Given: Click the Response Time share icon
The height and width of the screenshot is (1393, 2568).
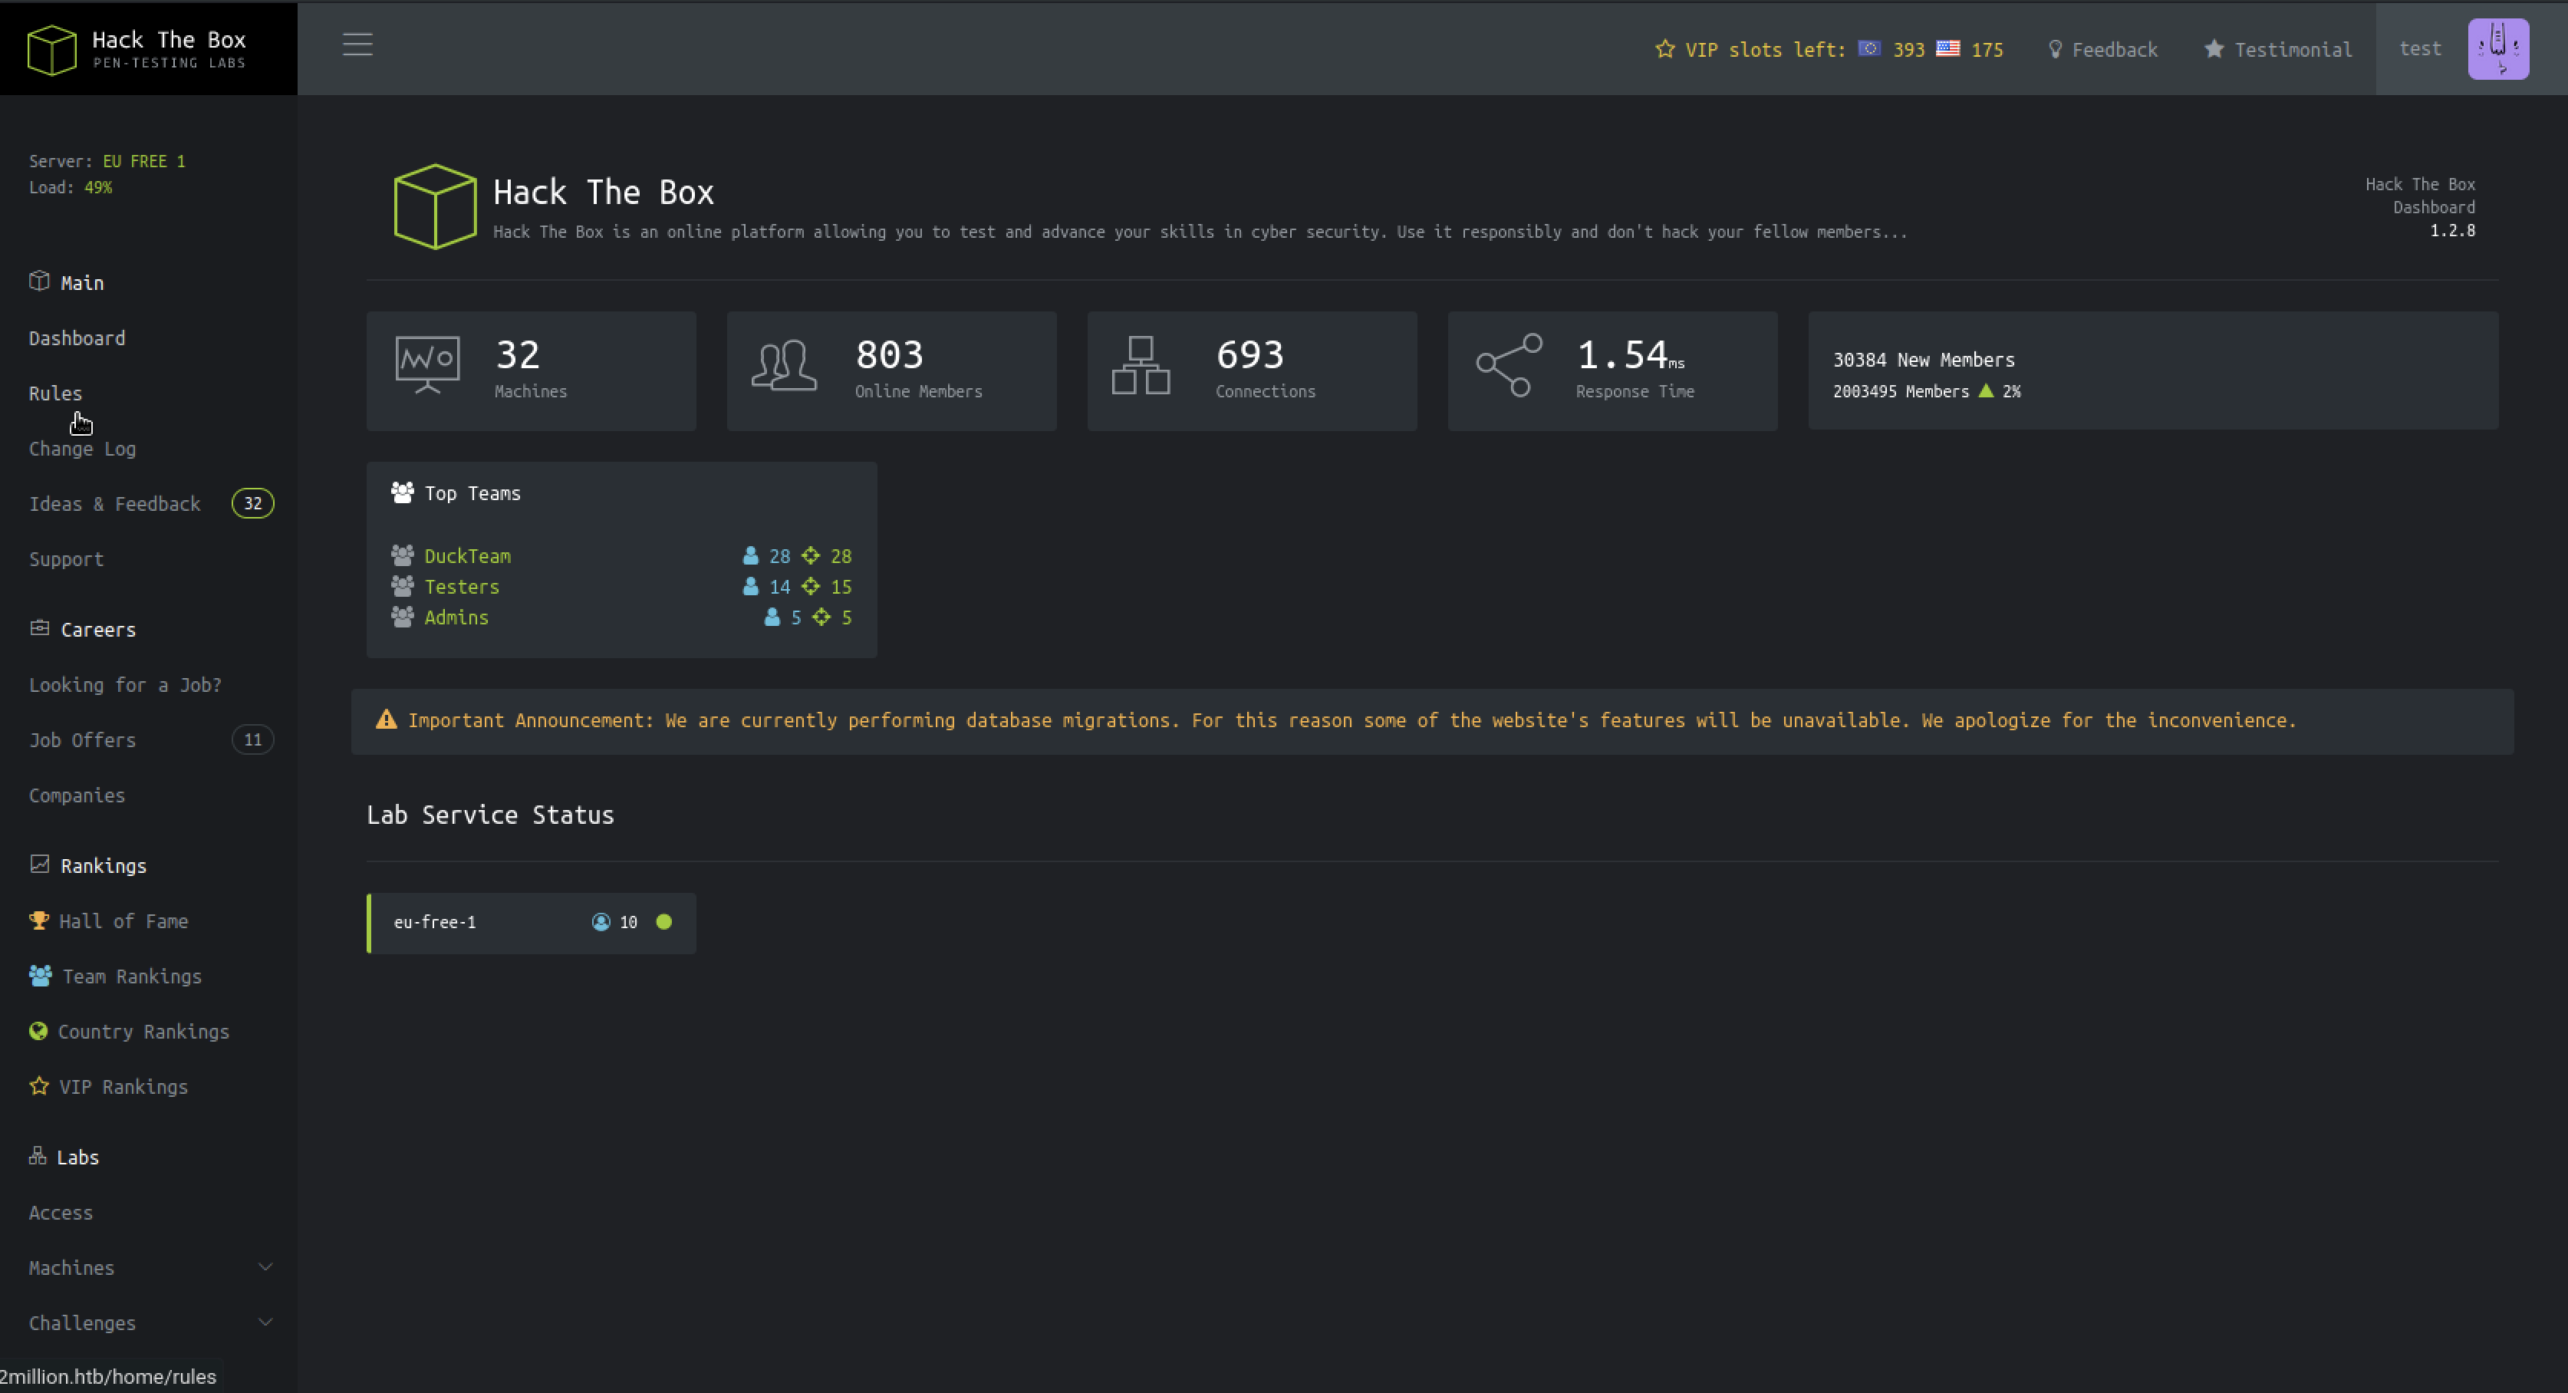Looking at the screenshot, I should tap(1510, 365).
